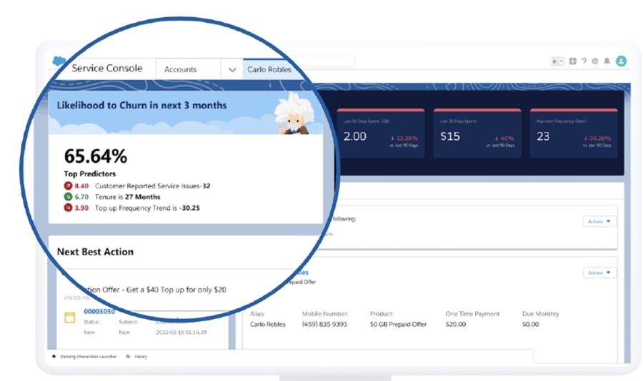
Task: Switch to the Carlo Robles tab
Action: (x=269, y=70)
